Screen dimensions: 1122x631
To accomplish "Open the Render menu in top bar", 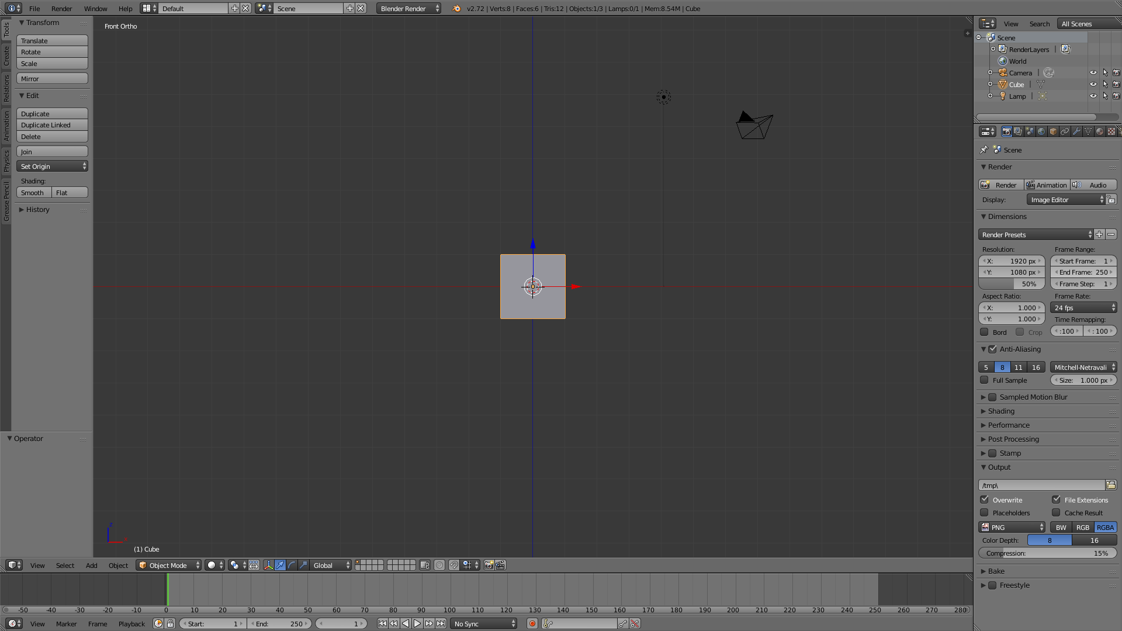I will pos(61,8).
